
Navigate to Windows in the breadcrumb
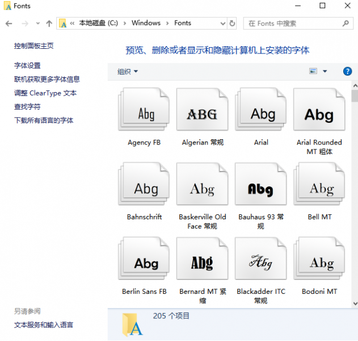146,23
